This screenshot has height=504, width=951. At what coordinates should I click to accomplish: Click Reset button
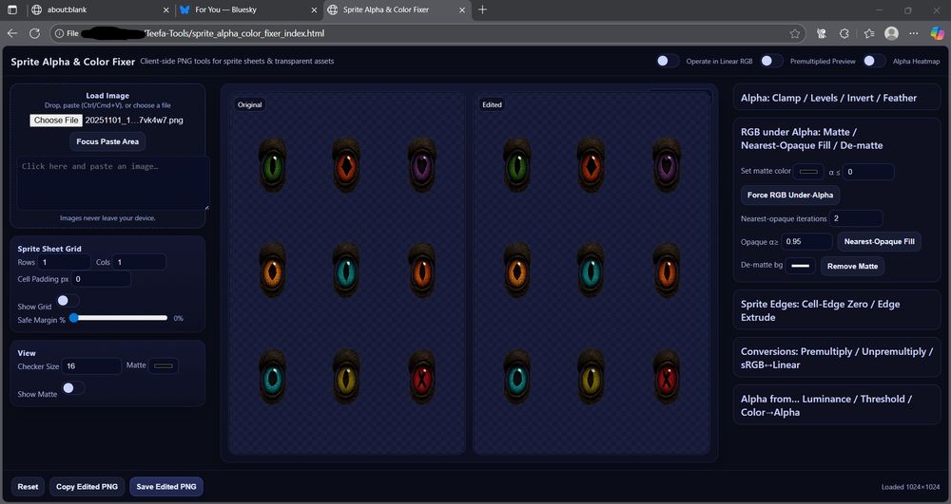click(x=28, y=487)
